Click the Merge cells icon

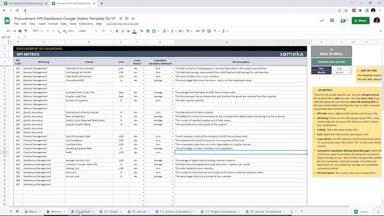154,31
